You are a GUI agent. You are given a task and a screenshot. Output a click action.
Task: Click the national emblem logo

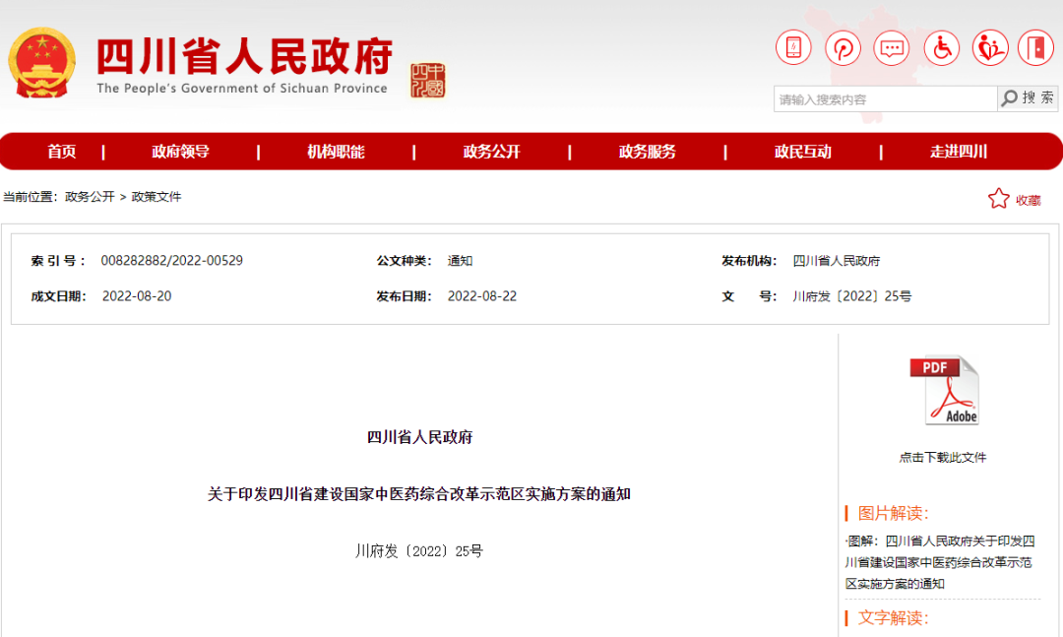click(x=41, y=62)
